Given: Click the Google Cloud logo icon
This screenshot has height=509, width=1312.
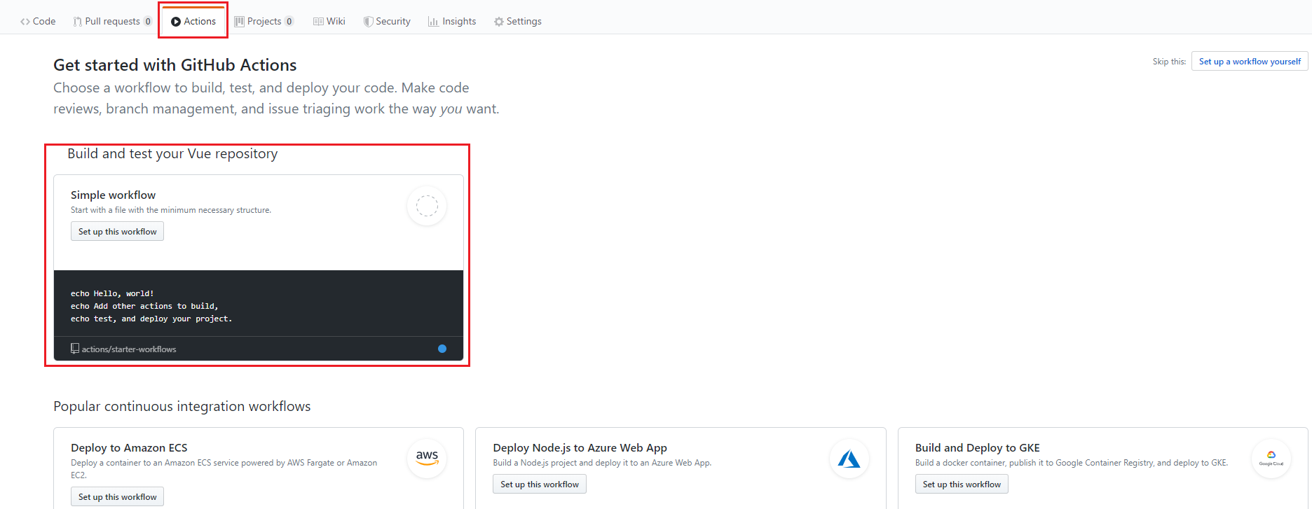Looking at the screenshot, I should tap(1271, 459).
